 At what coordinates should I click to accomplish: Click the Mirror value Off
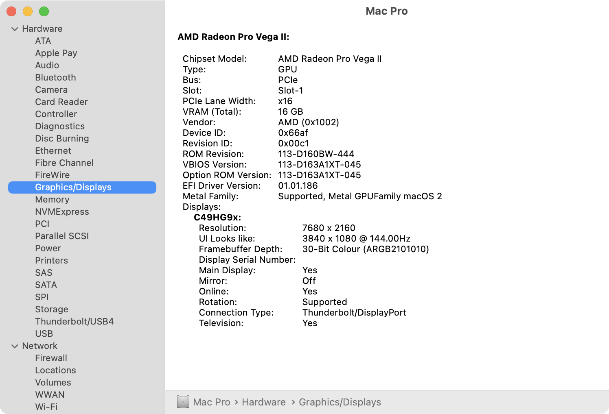(x=309, y=281)
